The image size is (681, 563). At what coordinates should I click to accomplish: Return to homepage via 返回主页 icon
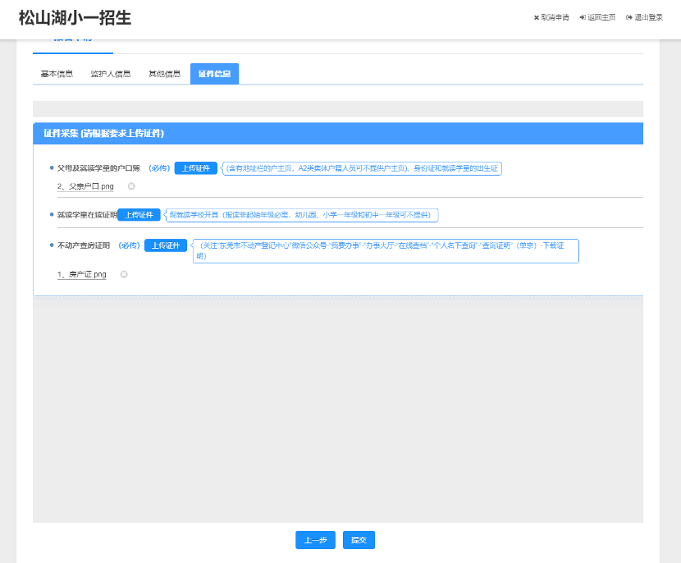[x=583, y=17]
